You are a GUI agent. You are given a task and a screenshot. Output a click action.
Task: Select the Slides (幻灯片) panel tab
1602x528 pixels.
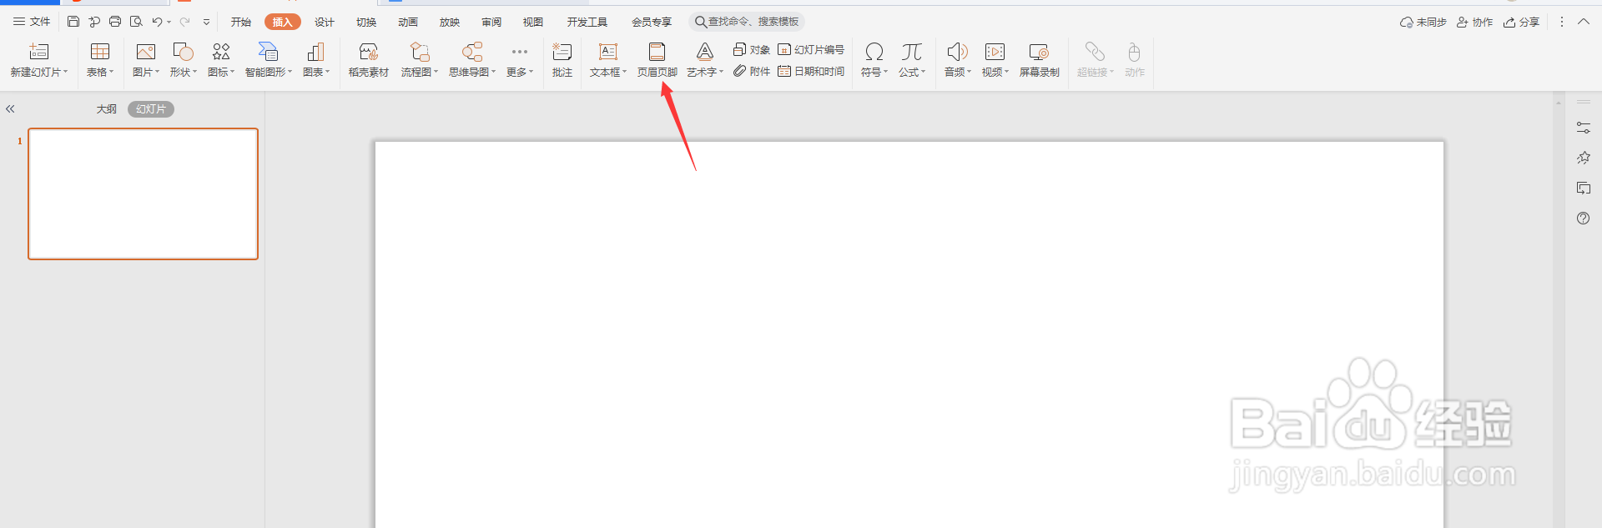click(151, 109)
